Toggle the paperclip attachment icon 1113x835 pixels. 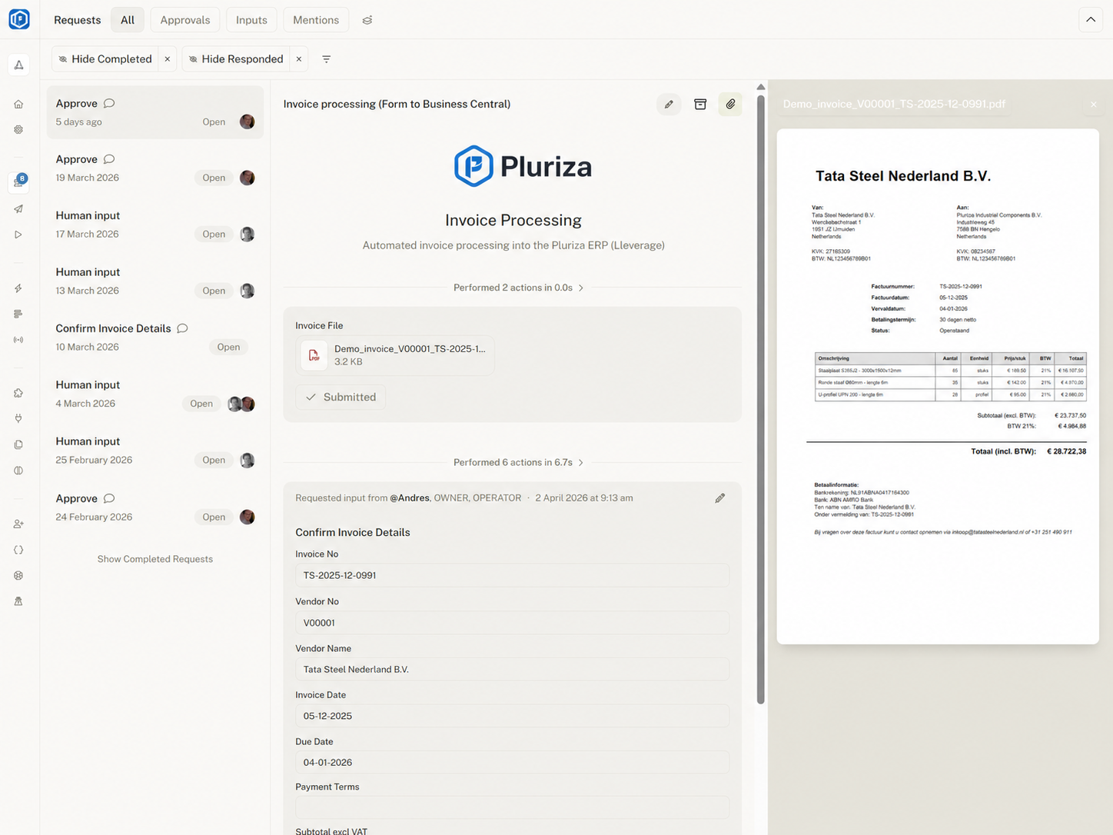pyautogui.click(x=730, y=104)
